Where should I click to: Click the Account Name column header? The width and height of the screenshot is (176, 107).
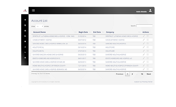coord(39,32)
